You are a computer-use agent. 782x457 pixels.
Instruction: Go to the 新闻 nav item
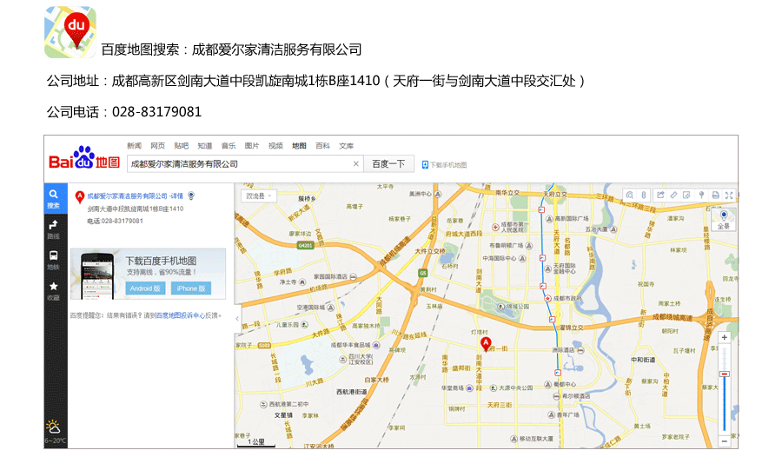tap(134, 146)
